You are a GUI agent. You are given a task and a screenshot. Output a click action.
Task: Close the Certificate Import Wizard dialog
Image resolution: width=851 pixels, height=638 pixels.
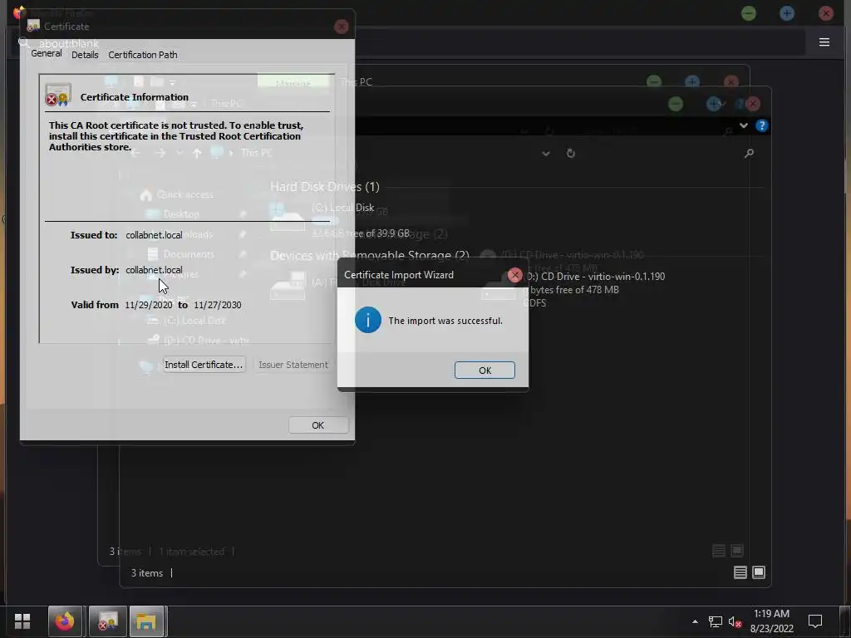click(x=514, y=275)
